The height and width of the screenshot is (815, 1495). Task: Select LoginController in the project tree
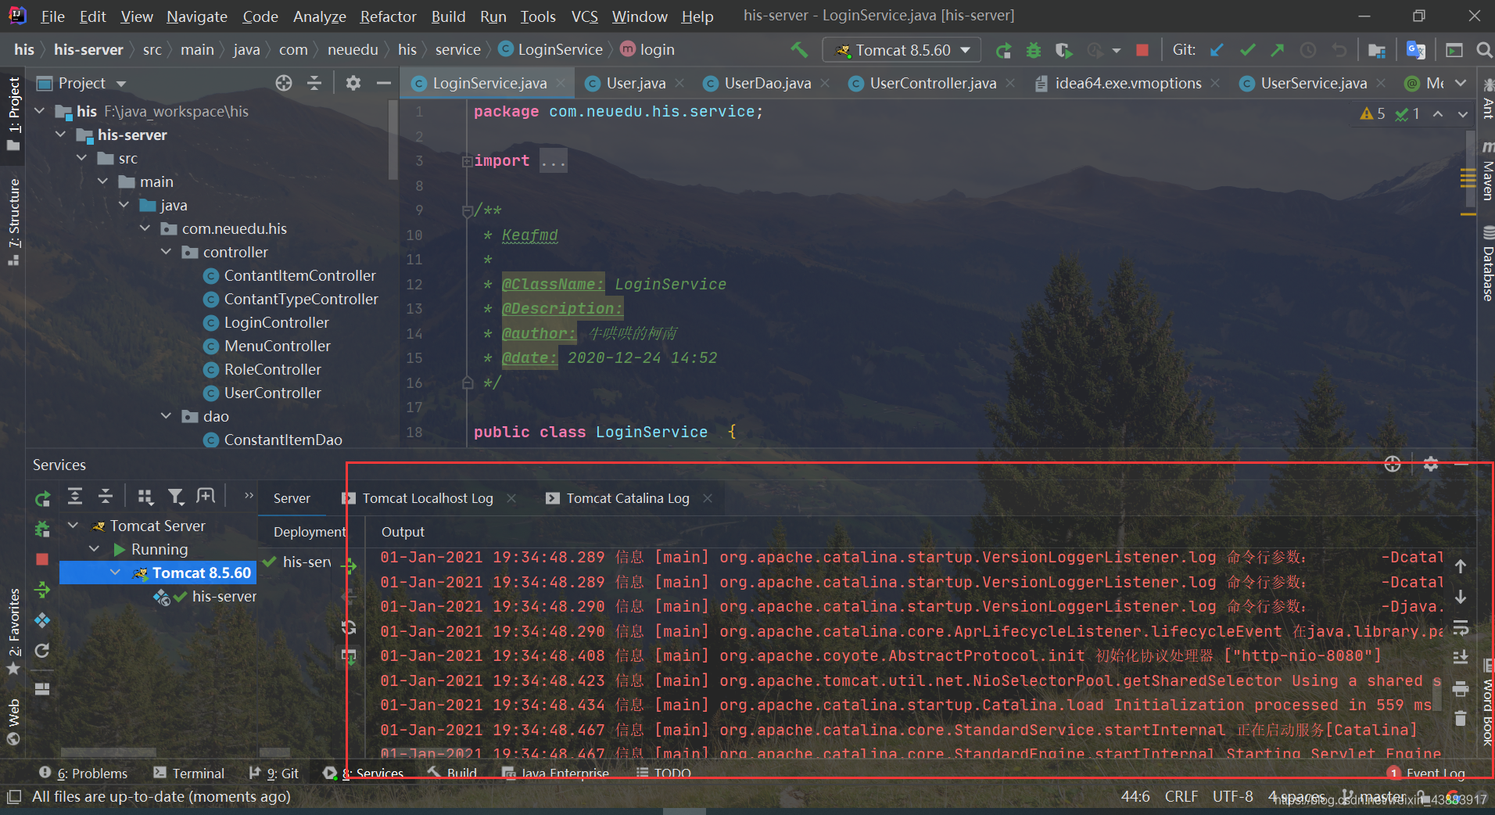276,322
